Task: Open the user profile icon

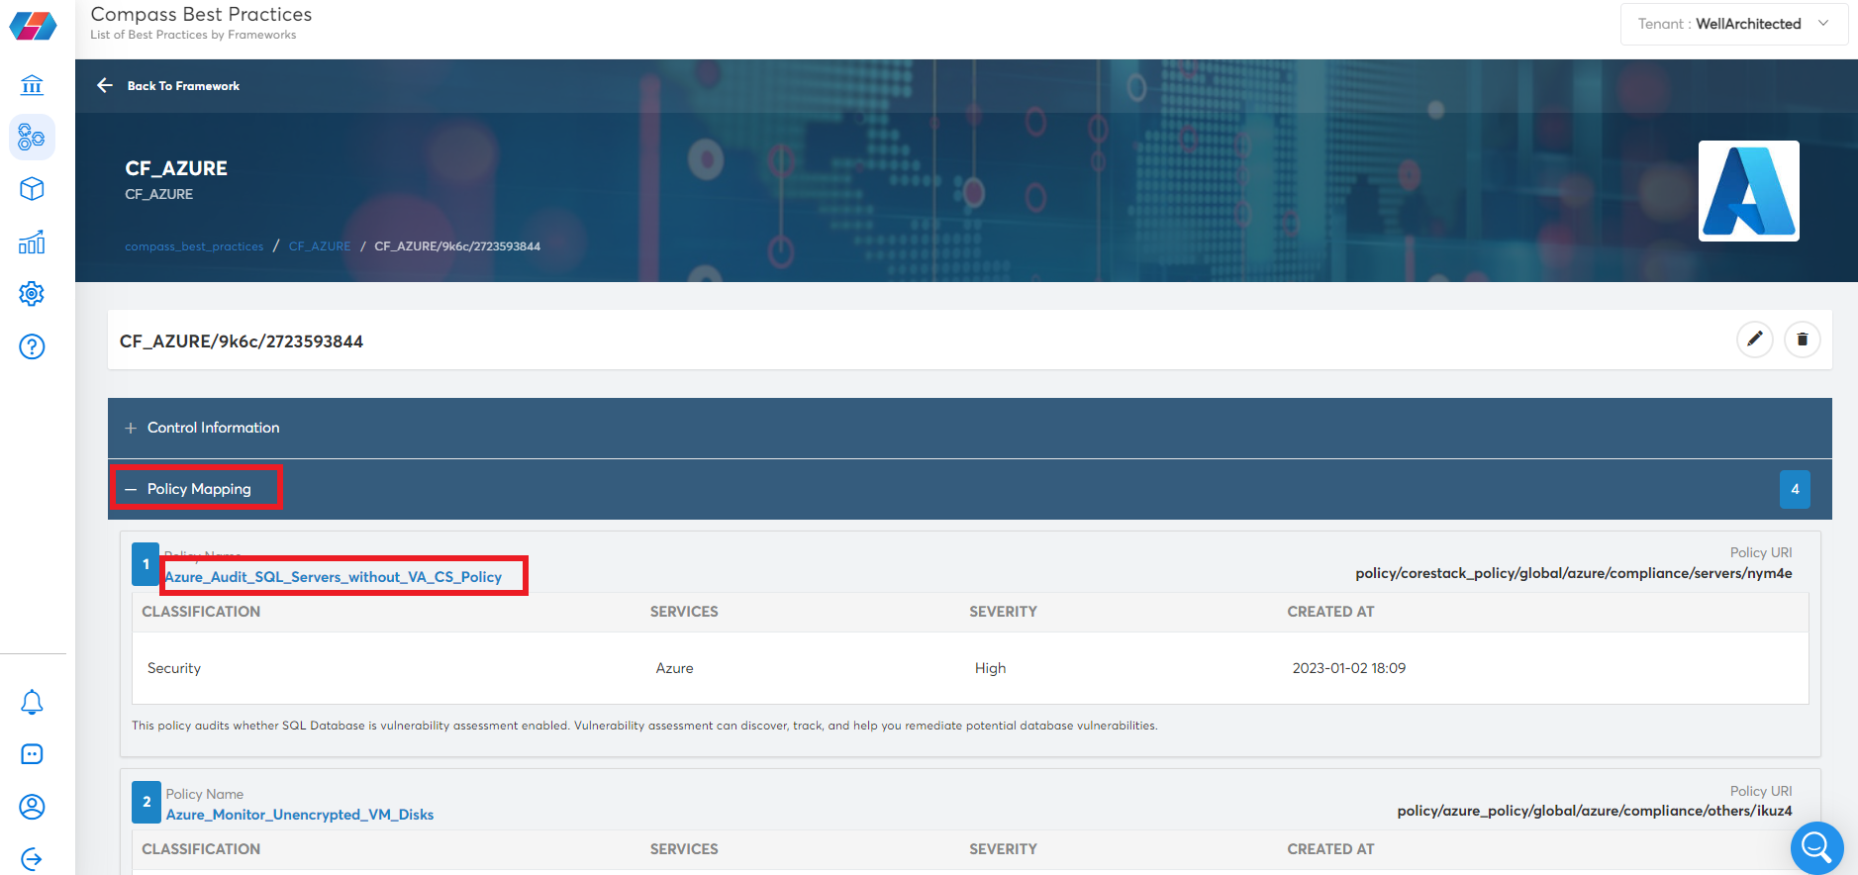Action: click(32, 807)
